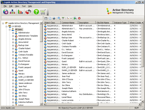Collapse the All Users tree node
This screenshot has width=145, height=110.
[10, 30]
